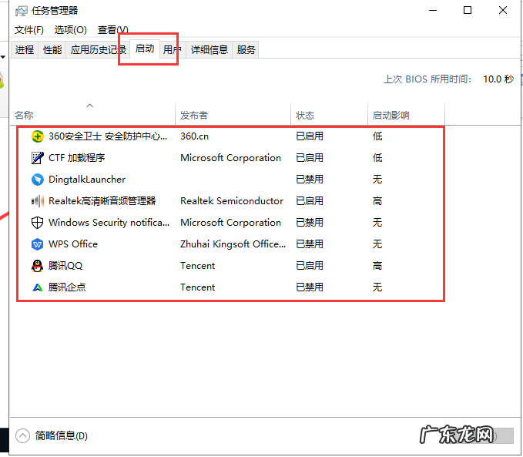This screenshot has height=457, width=523.
Task: Click the Task Manager title bar icon
Action: [x=21, y=11]
